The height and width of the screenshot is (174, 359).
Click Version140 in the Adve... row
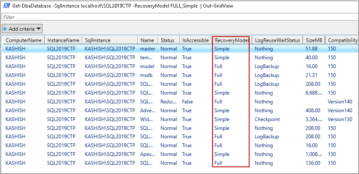point(340,111)
